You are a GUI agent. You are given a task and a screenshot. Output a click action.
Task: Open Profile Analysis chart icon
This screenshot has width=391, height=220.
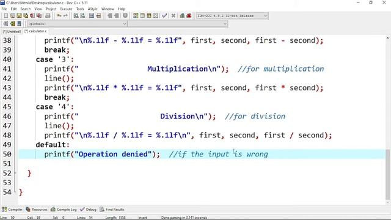coord(182,16)
